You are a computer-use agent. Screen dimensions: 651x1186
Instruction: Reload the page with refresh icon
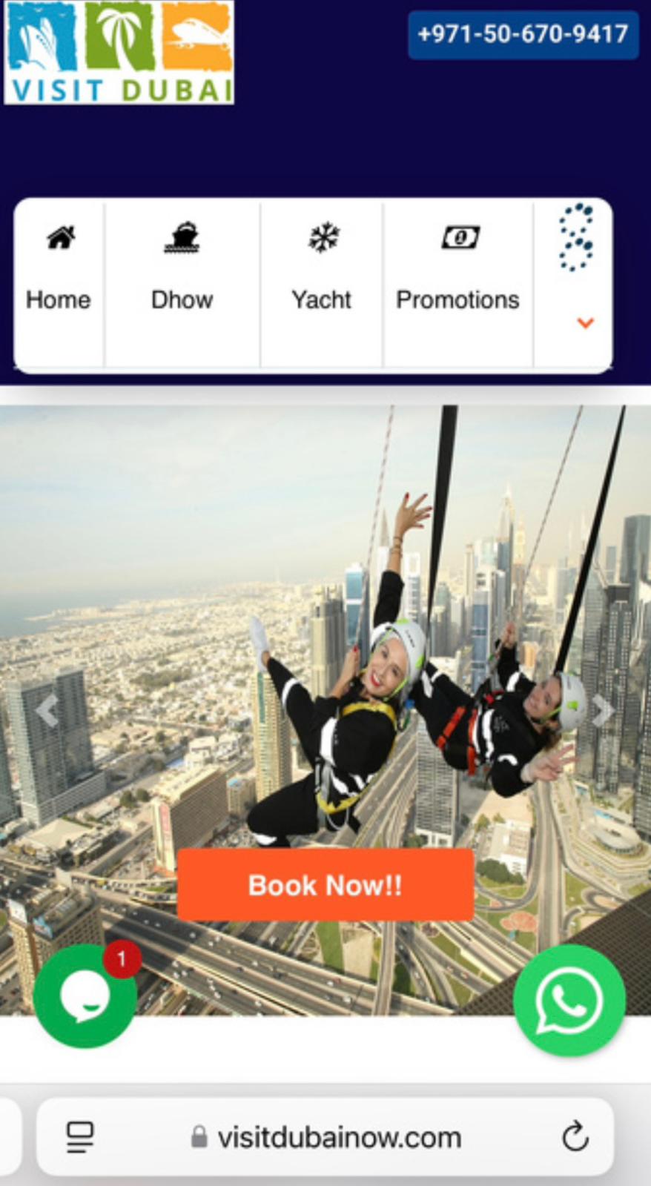575,1137
